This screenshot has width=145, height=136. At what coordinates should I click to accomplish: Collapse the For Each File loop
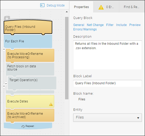coord(4,49)
